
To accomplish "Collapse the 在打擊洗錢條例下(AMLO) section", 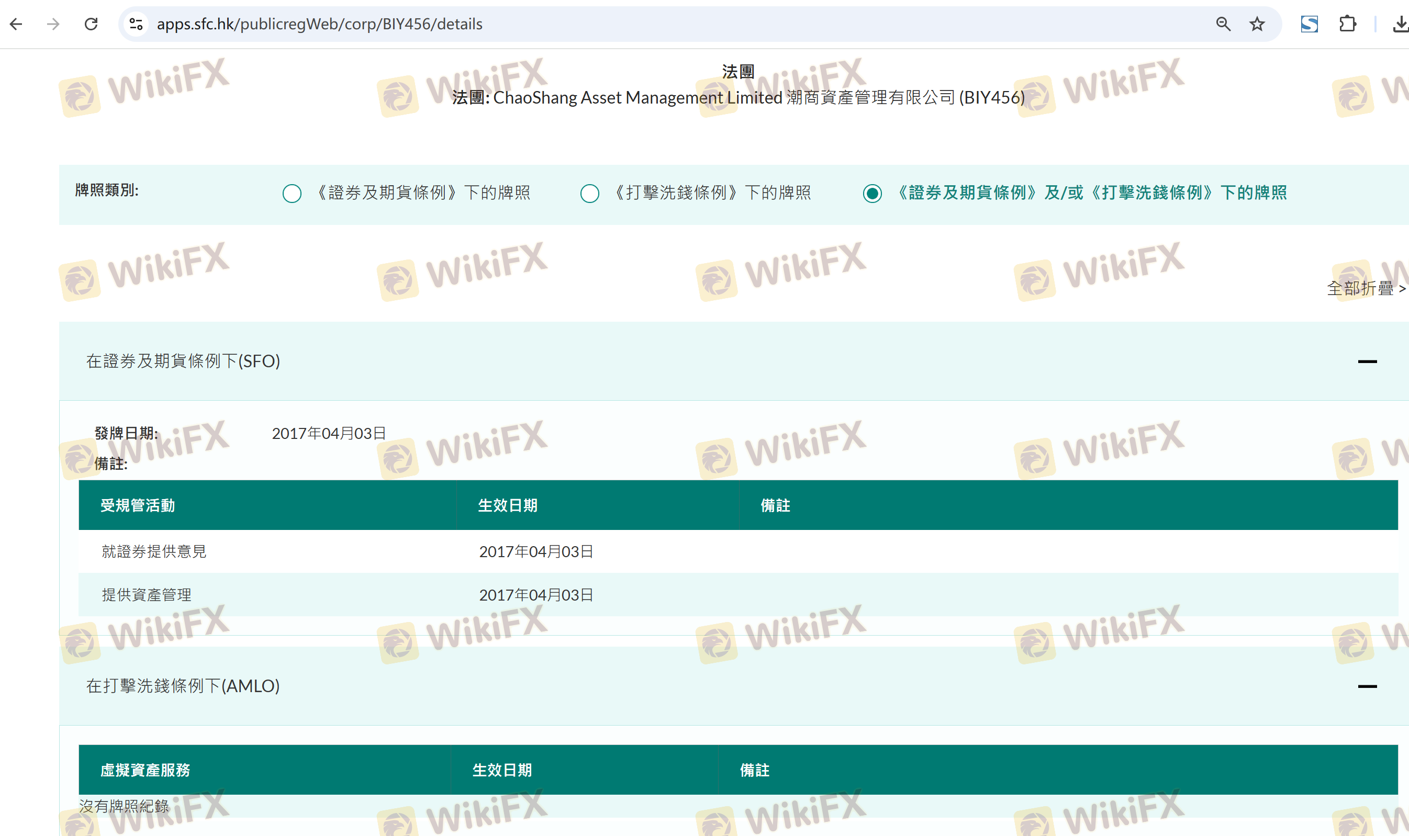I will click(1367, 686).
